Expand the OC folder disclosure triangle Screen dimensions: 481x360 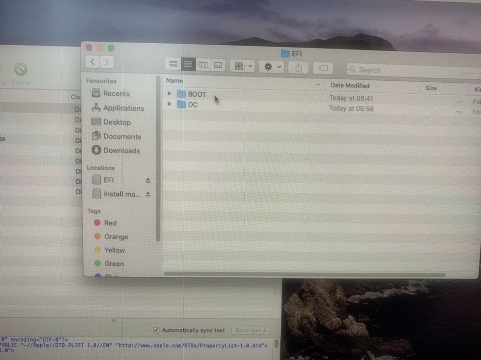click(x=169, y=104)
